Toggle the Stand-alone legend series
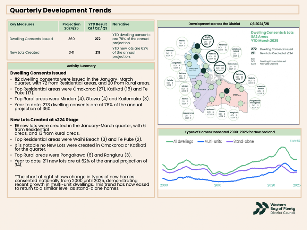The height and width of the screenshot is (230, 307). [x=240, y=141]
